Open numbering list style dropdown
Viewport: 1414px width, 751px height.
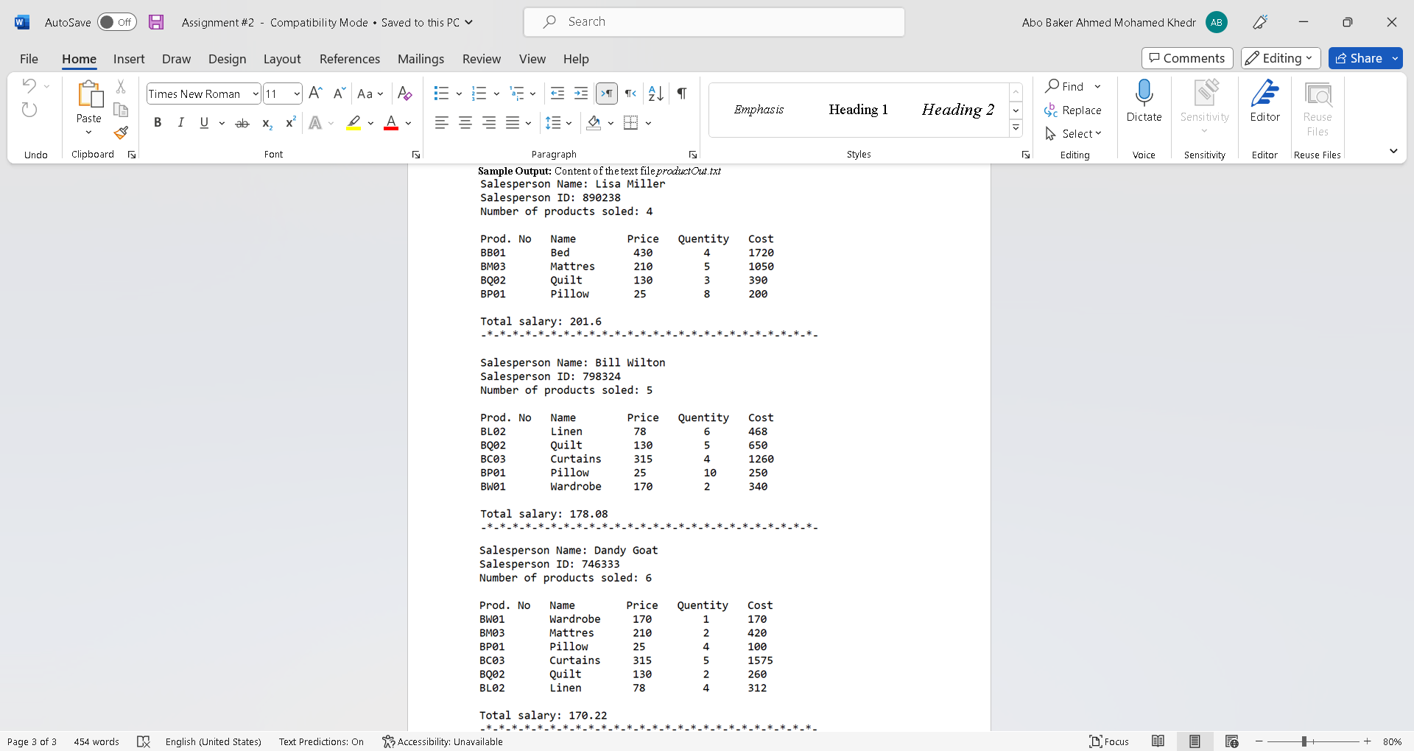(x=496, y=94)
